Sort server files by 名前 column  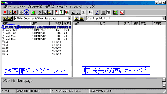(x=86, y=23)
